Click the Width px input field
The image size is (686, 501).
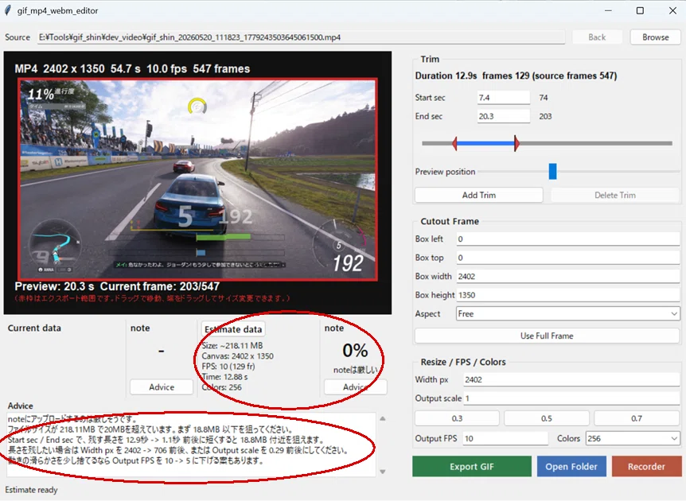coord(571,379)
